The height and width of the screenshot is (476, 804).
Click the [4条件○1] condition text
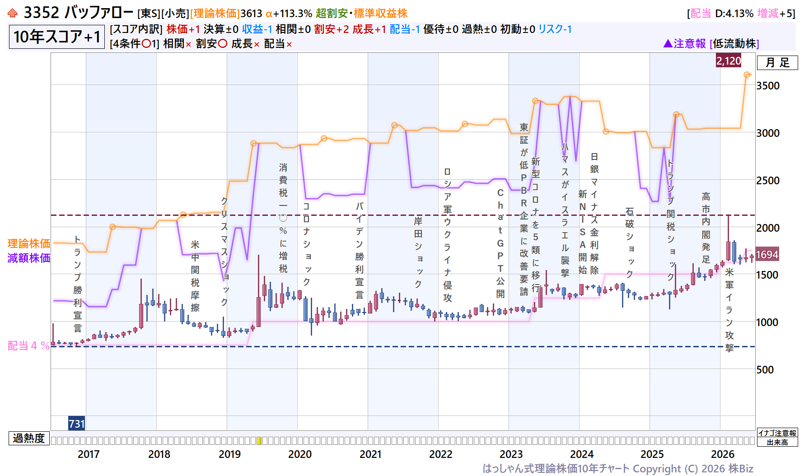click(135, 44)
